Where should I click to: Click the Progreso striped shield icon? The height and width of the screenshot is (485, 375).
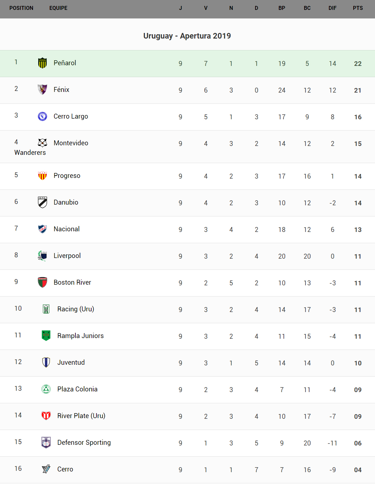42,176
